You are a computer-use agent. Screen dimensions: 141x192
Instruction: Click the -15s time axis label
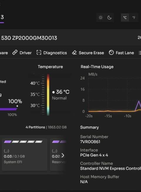pos(108,116)
